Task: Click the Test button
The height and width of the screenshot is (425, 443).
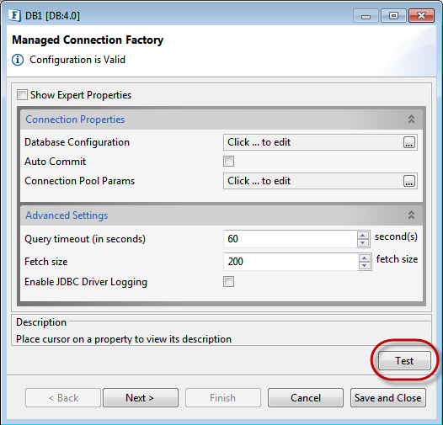Action: coord(404,360)
